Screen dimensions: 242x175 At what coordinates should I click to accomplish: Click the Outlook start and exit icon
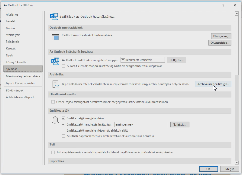[x=55, y=62]
